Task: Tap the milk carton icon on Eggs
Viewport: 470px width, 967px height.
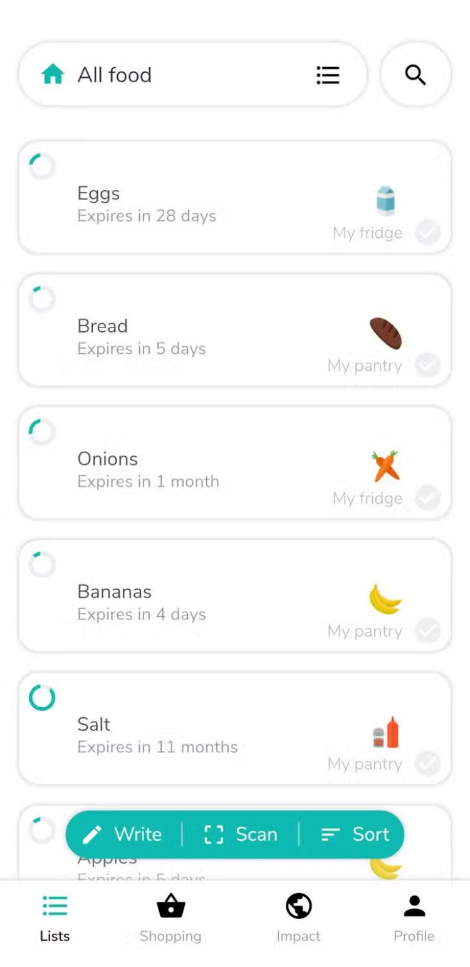Action: pos(385,200)
